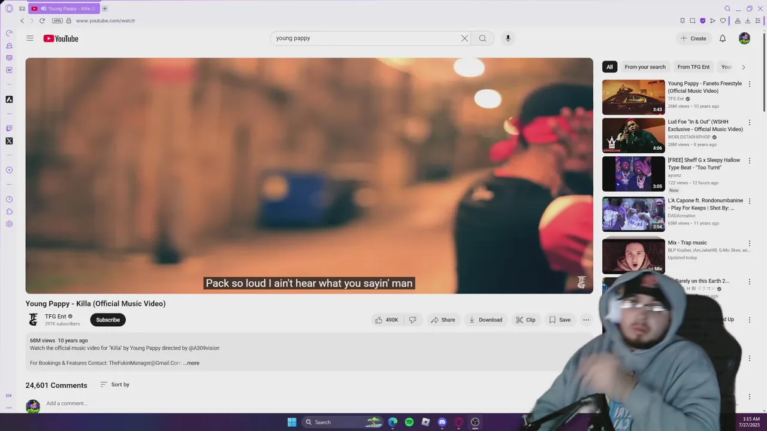Show more chips with right chevron
Viewport: 767px width, 431px height.
[744, 67]
